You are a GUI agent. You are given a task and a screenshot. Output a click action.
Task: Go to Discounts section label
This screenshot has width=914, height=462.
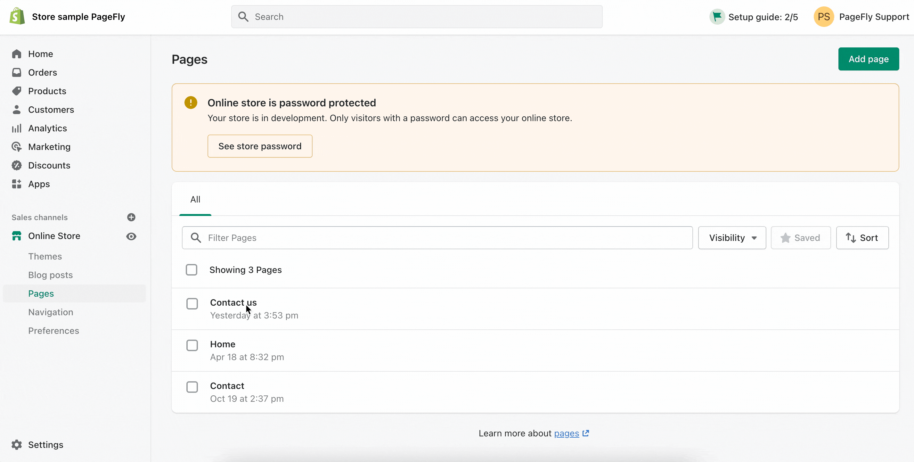(x=49, y=165)
